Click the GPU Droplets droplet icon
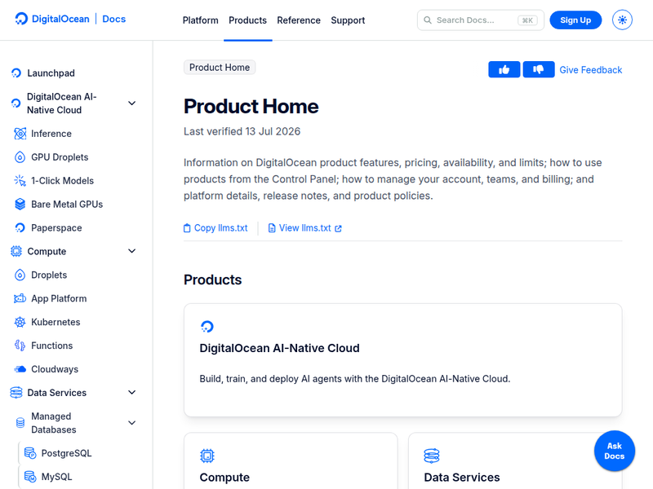This screenshot has height=489, width=653. [20, 157]
